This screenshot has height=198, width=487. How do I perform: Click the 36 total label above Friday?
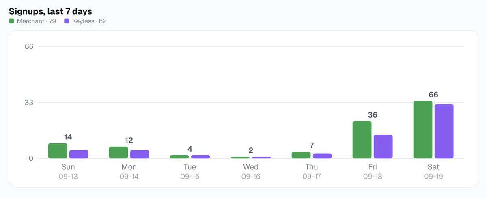pyautogui.click(x=373, y=115)
